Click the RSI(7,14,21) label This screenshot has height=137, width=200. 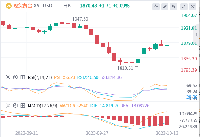click(40, 77)
